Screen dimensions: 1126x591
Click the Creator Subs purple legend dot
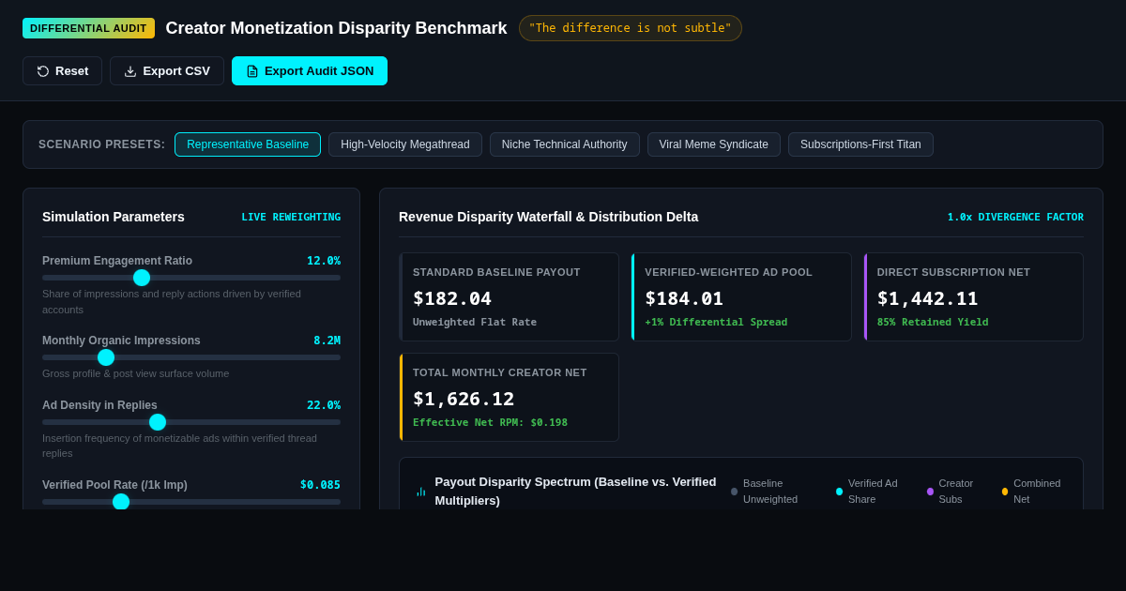(930, 492)
